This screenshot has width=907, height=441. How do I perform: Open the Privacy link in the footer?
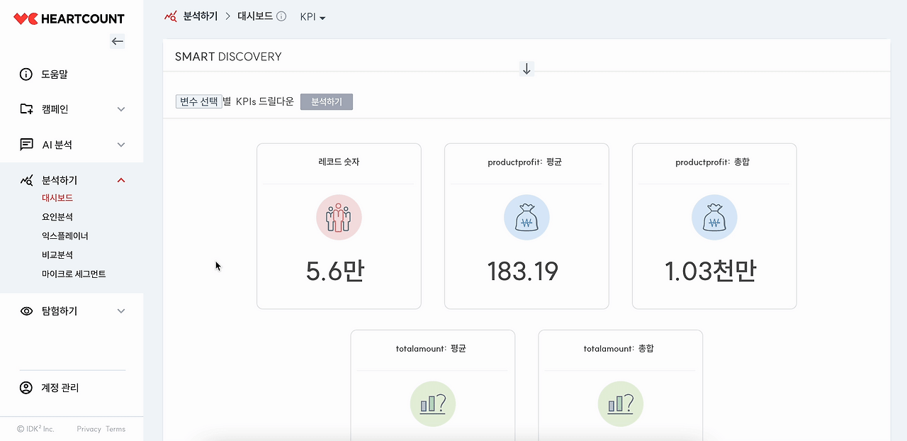(89, 429)
